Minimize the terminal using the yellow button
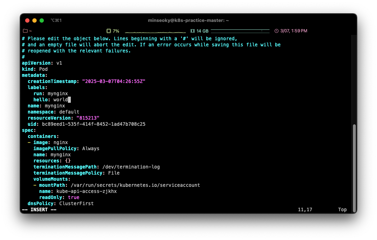 pyautogui.click(x=35, y=20)
